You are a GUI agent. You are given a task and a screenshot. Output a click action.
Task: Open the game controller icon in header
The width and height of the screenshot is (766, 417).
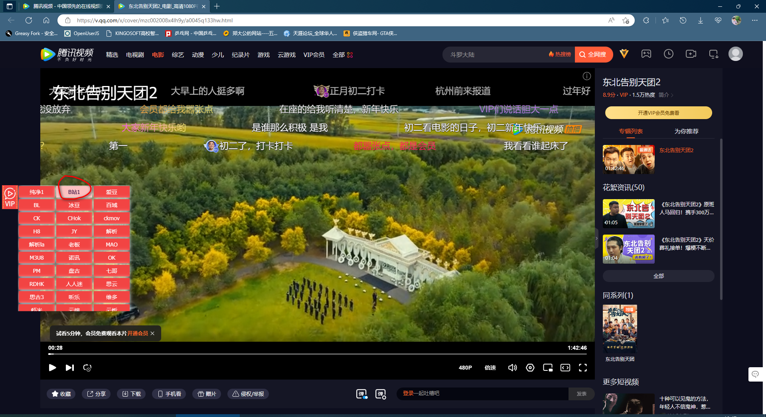click(x=646, y=54)
